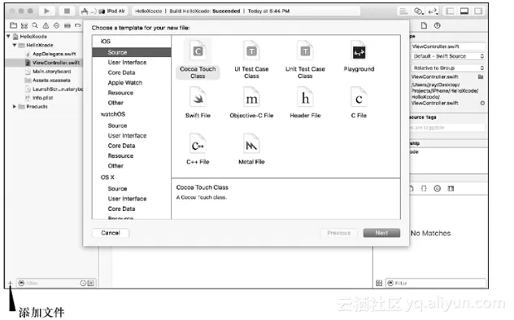Select iOS Source category
Image resolution: width=514 pixels, height=320 pixels.
132,52
